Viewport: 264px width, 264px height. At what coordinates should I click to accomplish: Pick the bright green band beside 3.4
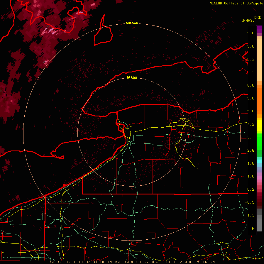(x=259, y=141)
